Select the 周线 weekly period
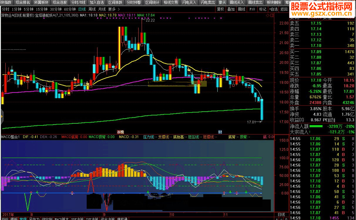Image resolution: width=356 pixels, height=220 pixels. pyautogui.click(x=92, y=9)
